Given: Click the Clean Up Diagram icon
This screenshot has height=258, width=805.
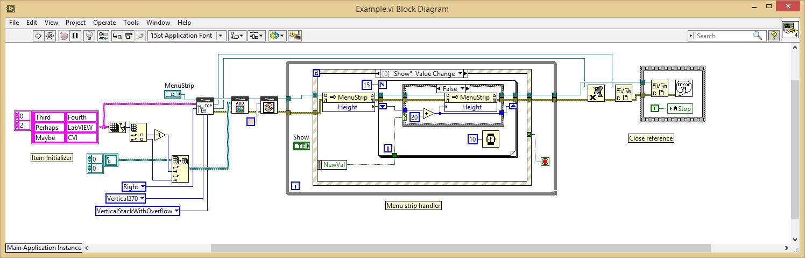Looking at the screenshot, I should coord(294,36).
